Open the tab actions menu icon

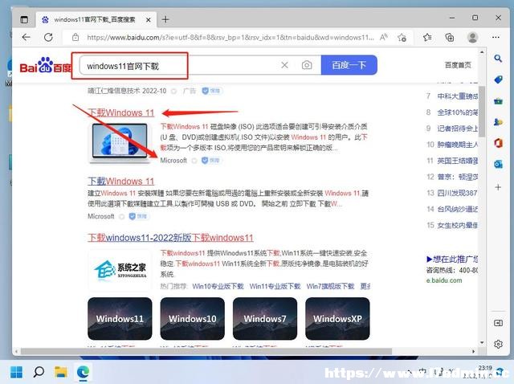pos(24,19)
